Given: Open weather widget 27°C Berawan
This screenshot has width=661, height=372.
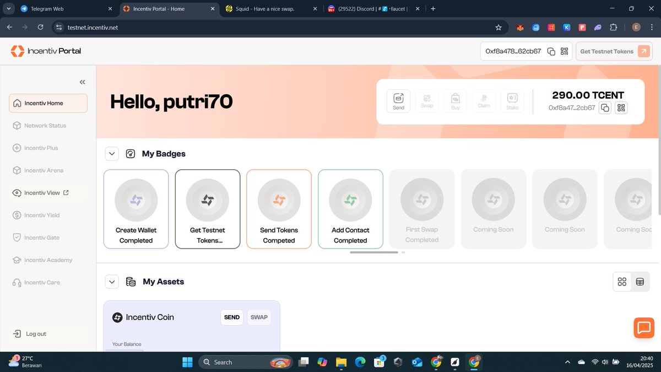Looking at the screenshot, I should 26,362.
